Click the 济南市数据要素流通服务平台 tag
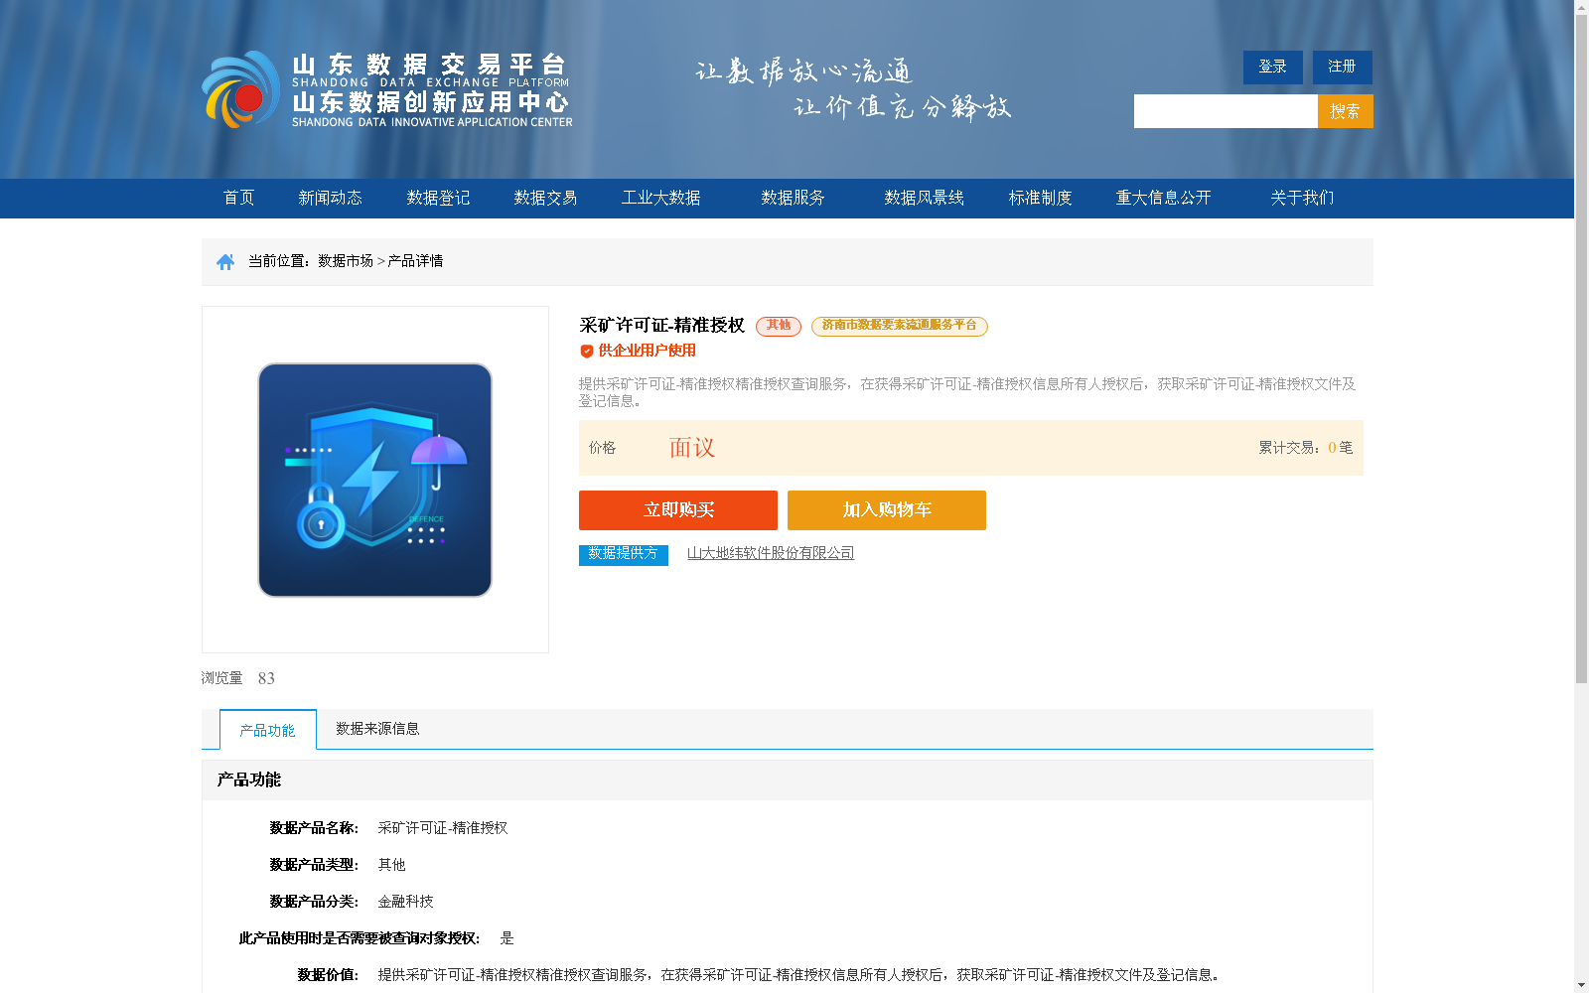The height and width of the screenshot is (993, 1589). pyautogui.click(x=900, y=326)
